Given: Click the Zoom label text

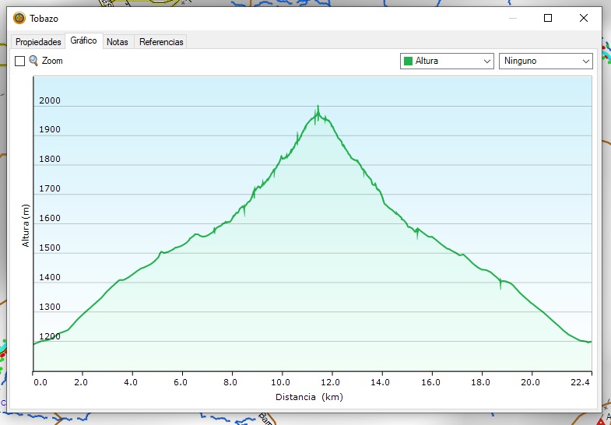Looking at the screenshot, I should point(52,61).
